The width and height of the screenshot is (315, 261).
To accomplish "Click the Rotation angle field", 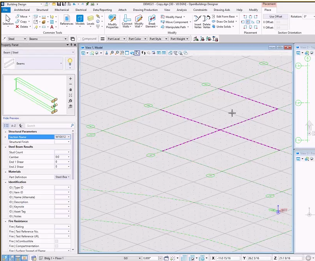I will (x=308, y=17).
